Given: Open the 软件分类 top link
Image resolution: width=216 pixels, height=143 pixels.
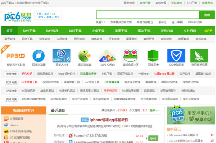Looking at the screenshot, I should [x=145, y=3].
